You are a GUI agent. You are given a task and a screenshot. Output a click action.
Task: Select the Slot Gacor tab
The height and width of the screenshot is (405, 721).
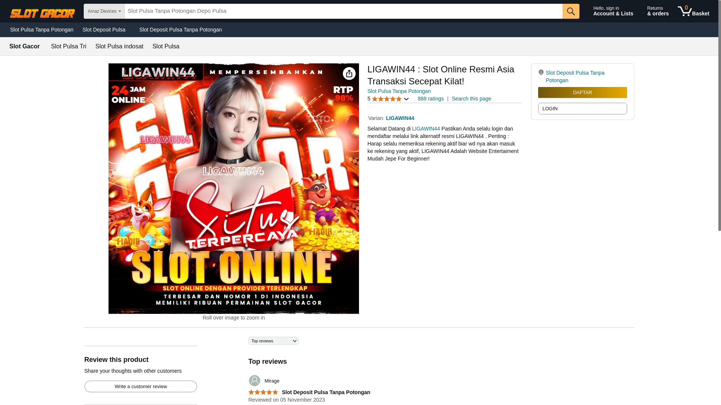coord(24,46)
